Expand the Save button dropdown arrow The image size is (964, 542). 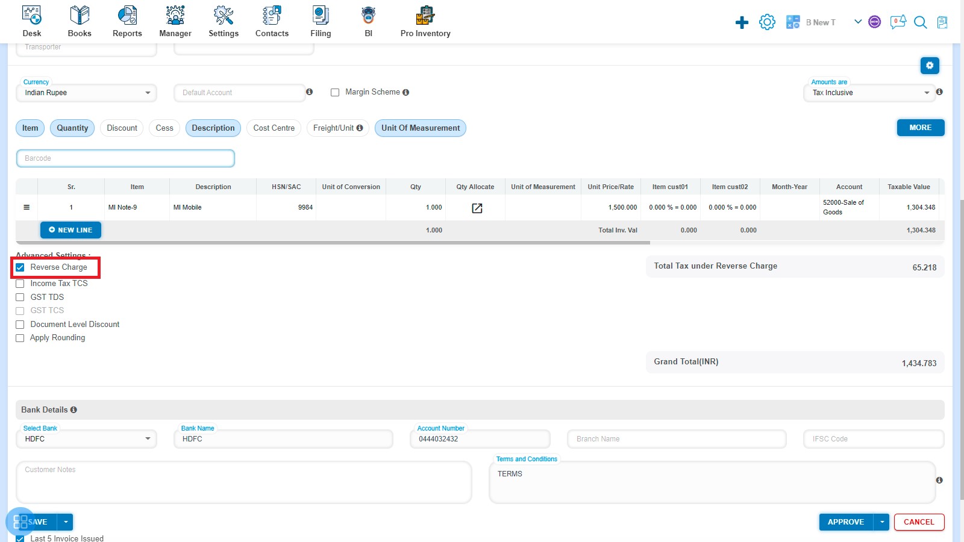tap(65, 522)
